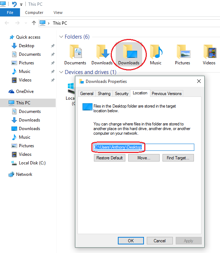The image size is (220, 253).
Task: Click the Forward navigation arrow
Action: coord(17,23)
